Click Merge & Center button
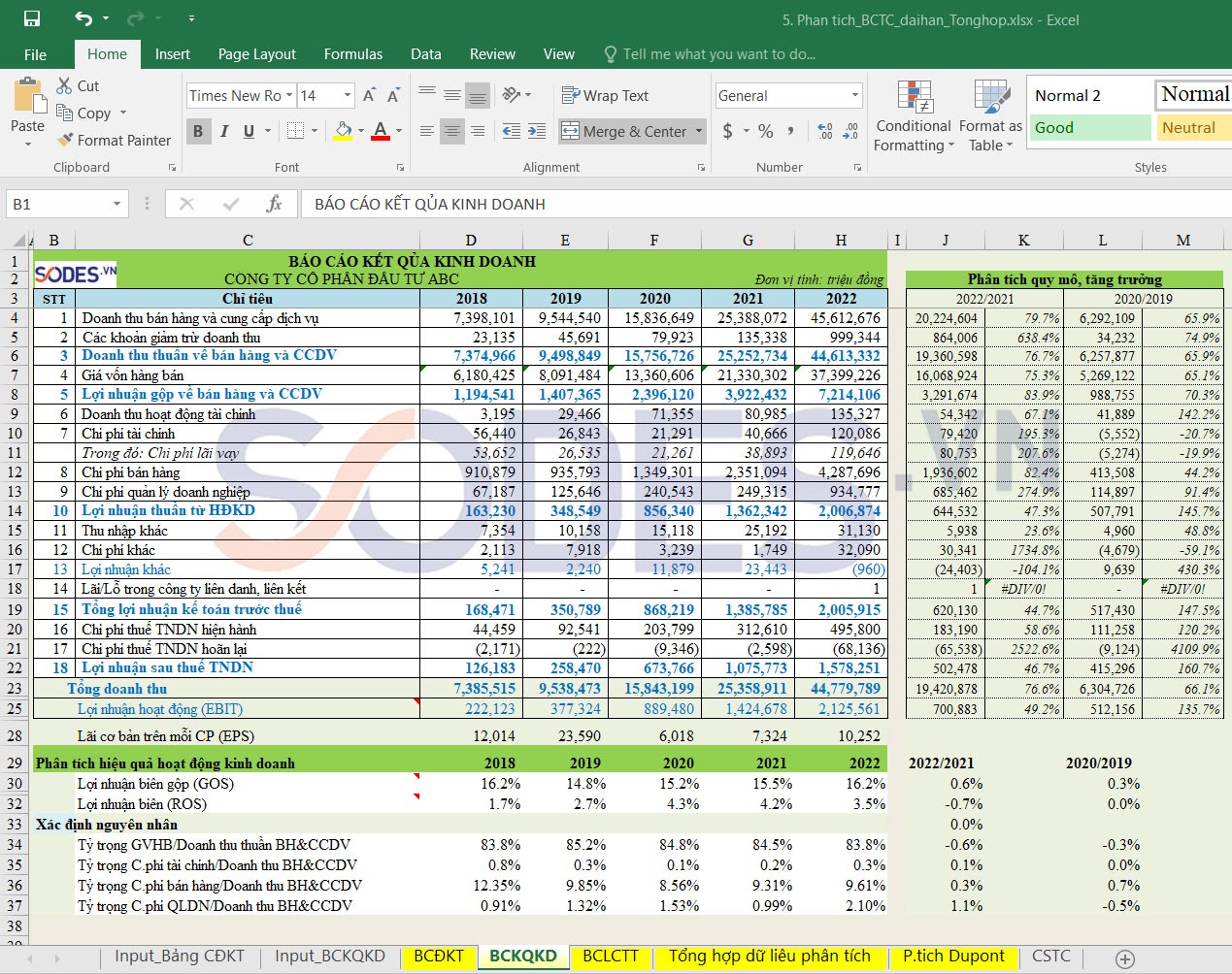The image size is (1232, 974). click(624, 131)
